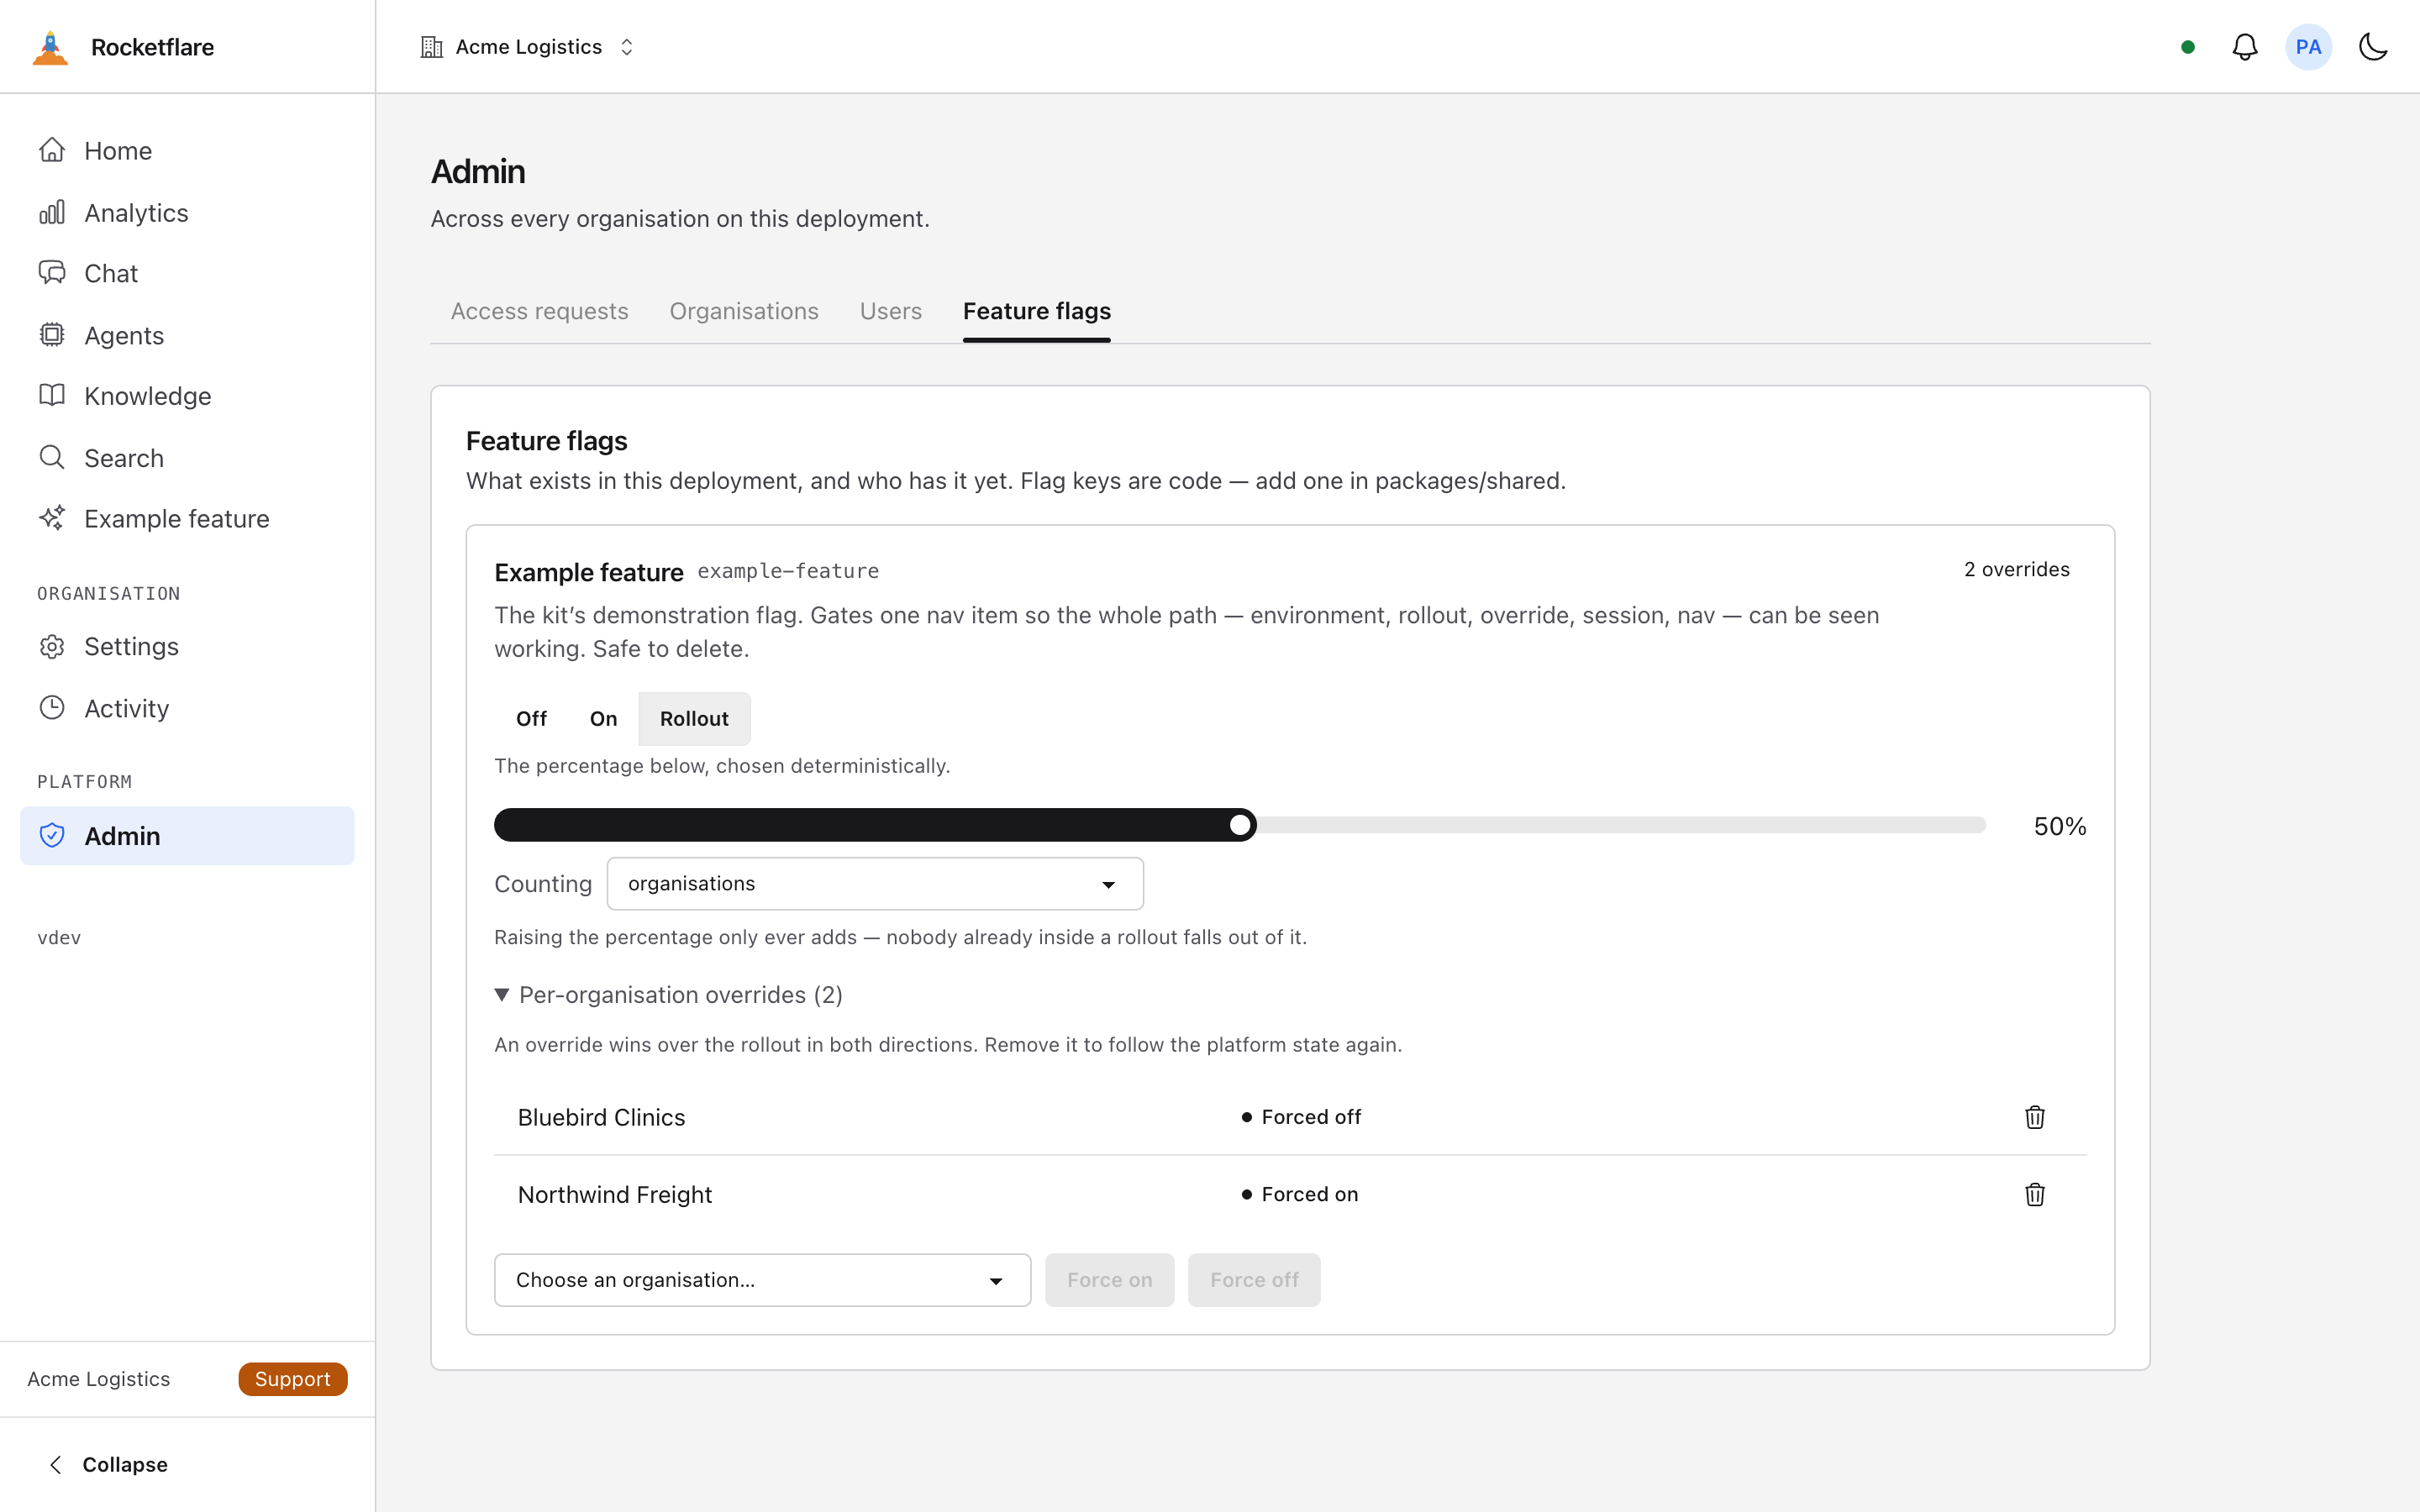Switch to the Organisations tab
2420x1512 pixels.
click(744, 311)
